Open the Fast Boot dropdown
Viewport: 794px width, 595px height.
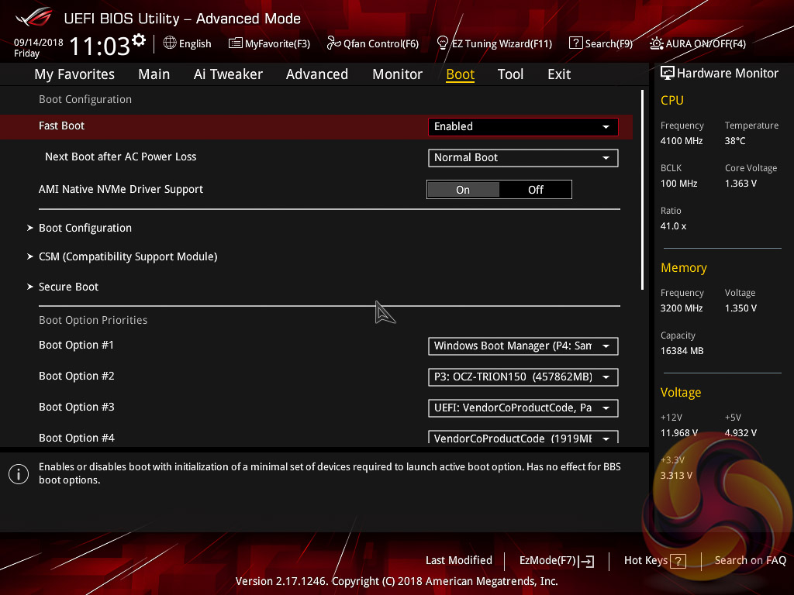coord(523,126)
